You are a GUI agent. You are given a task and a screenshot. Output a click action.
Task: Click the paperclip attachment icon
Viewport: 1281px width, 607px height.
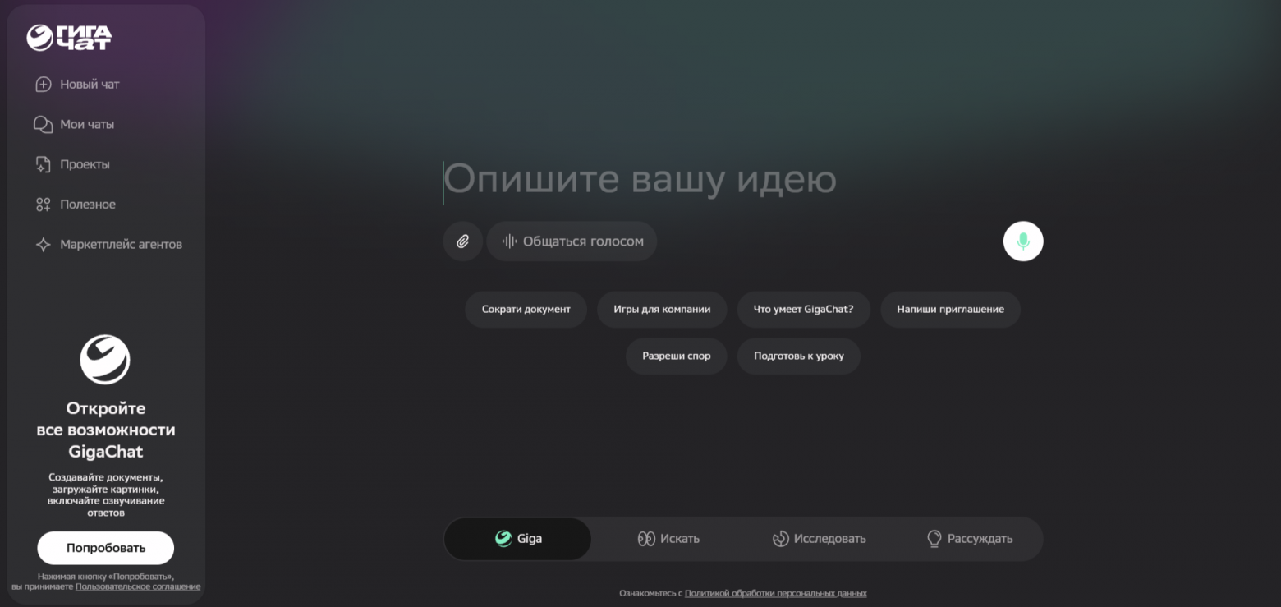coord(462,241)
